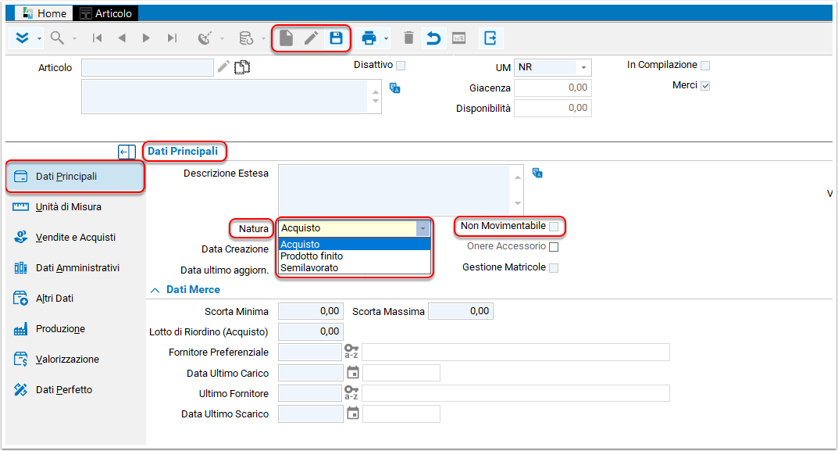Save the article with the floppy disk icon

[336, 38]
